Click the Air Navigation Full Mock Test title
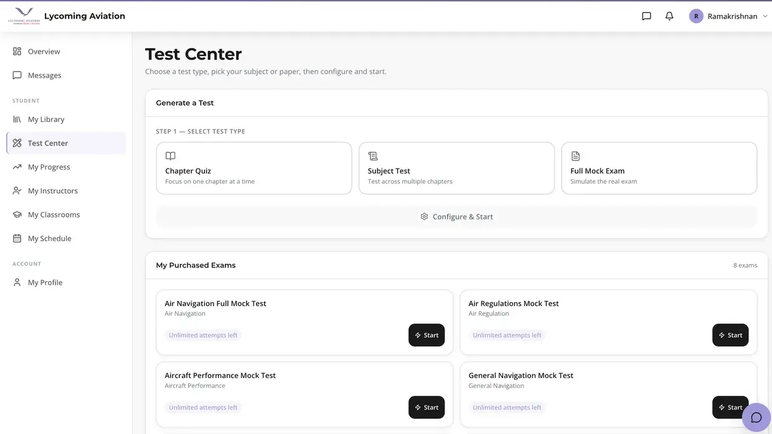Viewport: 772px width, 434px height. click(215, 303)
